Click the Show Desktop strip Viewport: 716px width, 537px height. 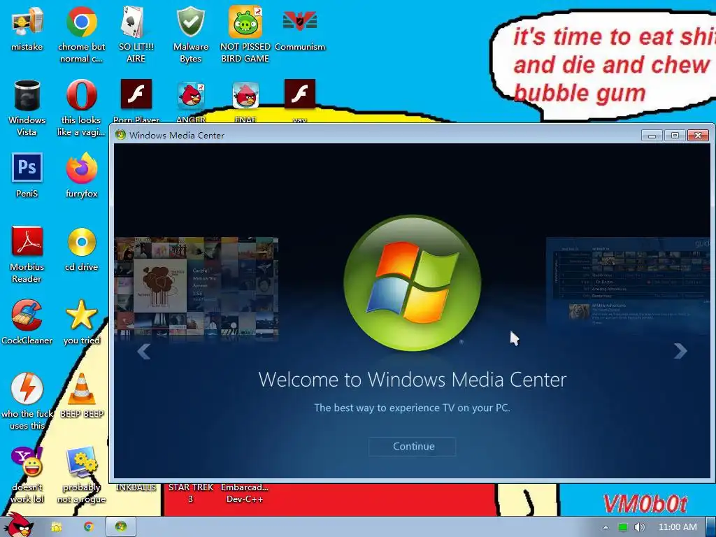pyautogui.click(x=711, y=527)
